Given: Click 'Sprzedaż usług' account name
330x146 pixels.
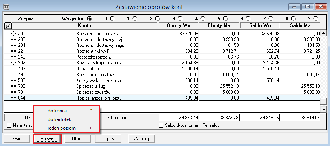Looking at the screenshot, I should coord(91,86).
